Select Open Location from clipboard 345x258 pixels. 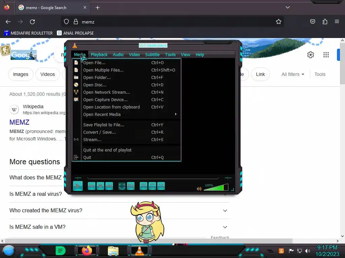click(x=127, y=107)
